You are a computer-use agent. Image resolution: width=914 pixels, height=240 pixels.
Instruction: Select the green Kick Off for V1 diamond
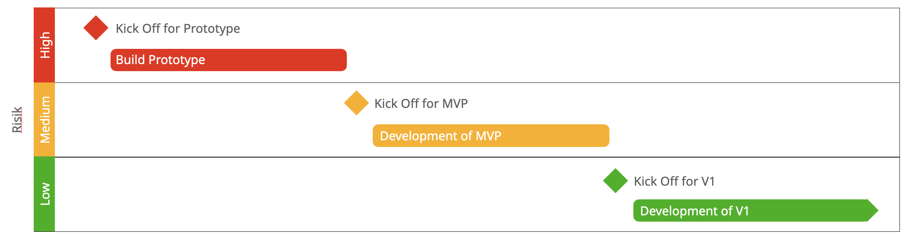pyautogui.click(x=615, y=181)
